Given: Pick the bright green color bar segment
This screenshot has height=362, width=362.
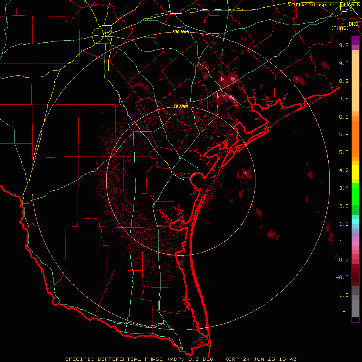Looking at the screenshot, I should (355, 194).
